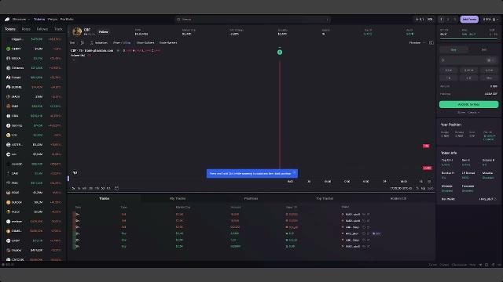Switch to the Positions tab
This screenshot has width=503, height=282.
click(x=251, y=198)
